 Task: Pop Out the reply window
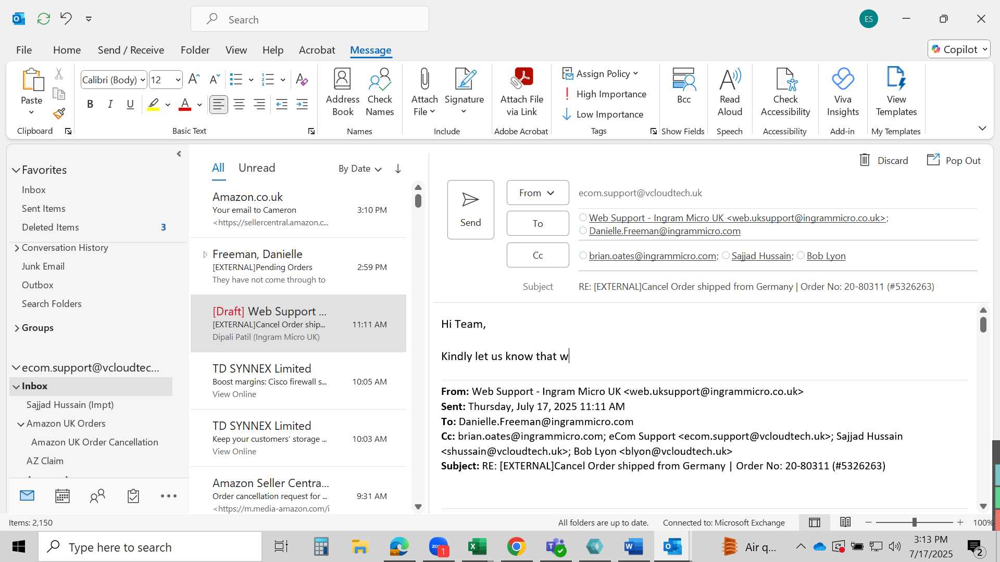[x=954, y=160]
